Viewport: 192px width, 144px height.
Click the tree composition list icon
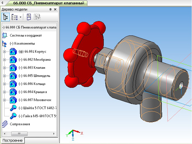coord(15,17)
